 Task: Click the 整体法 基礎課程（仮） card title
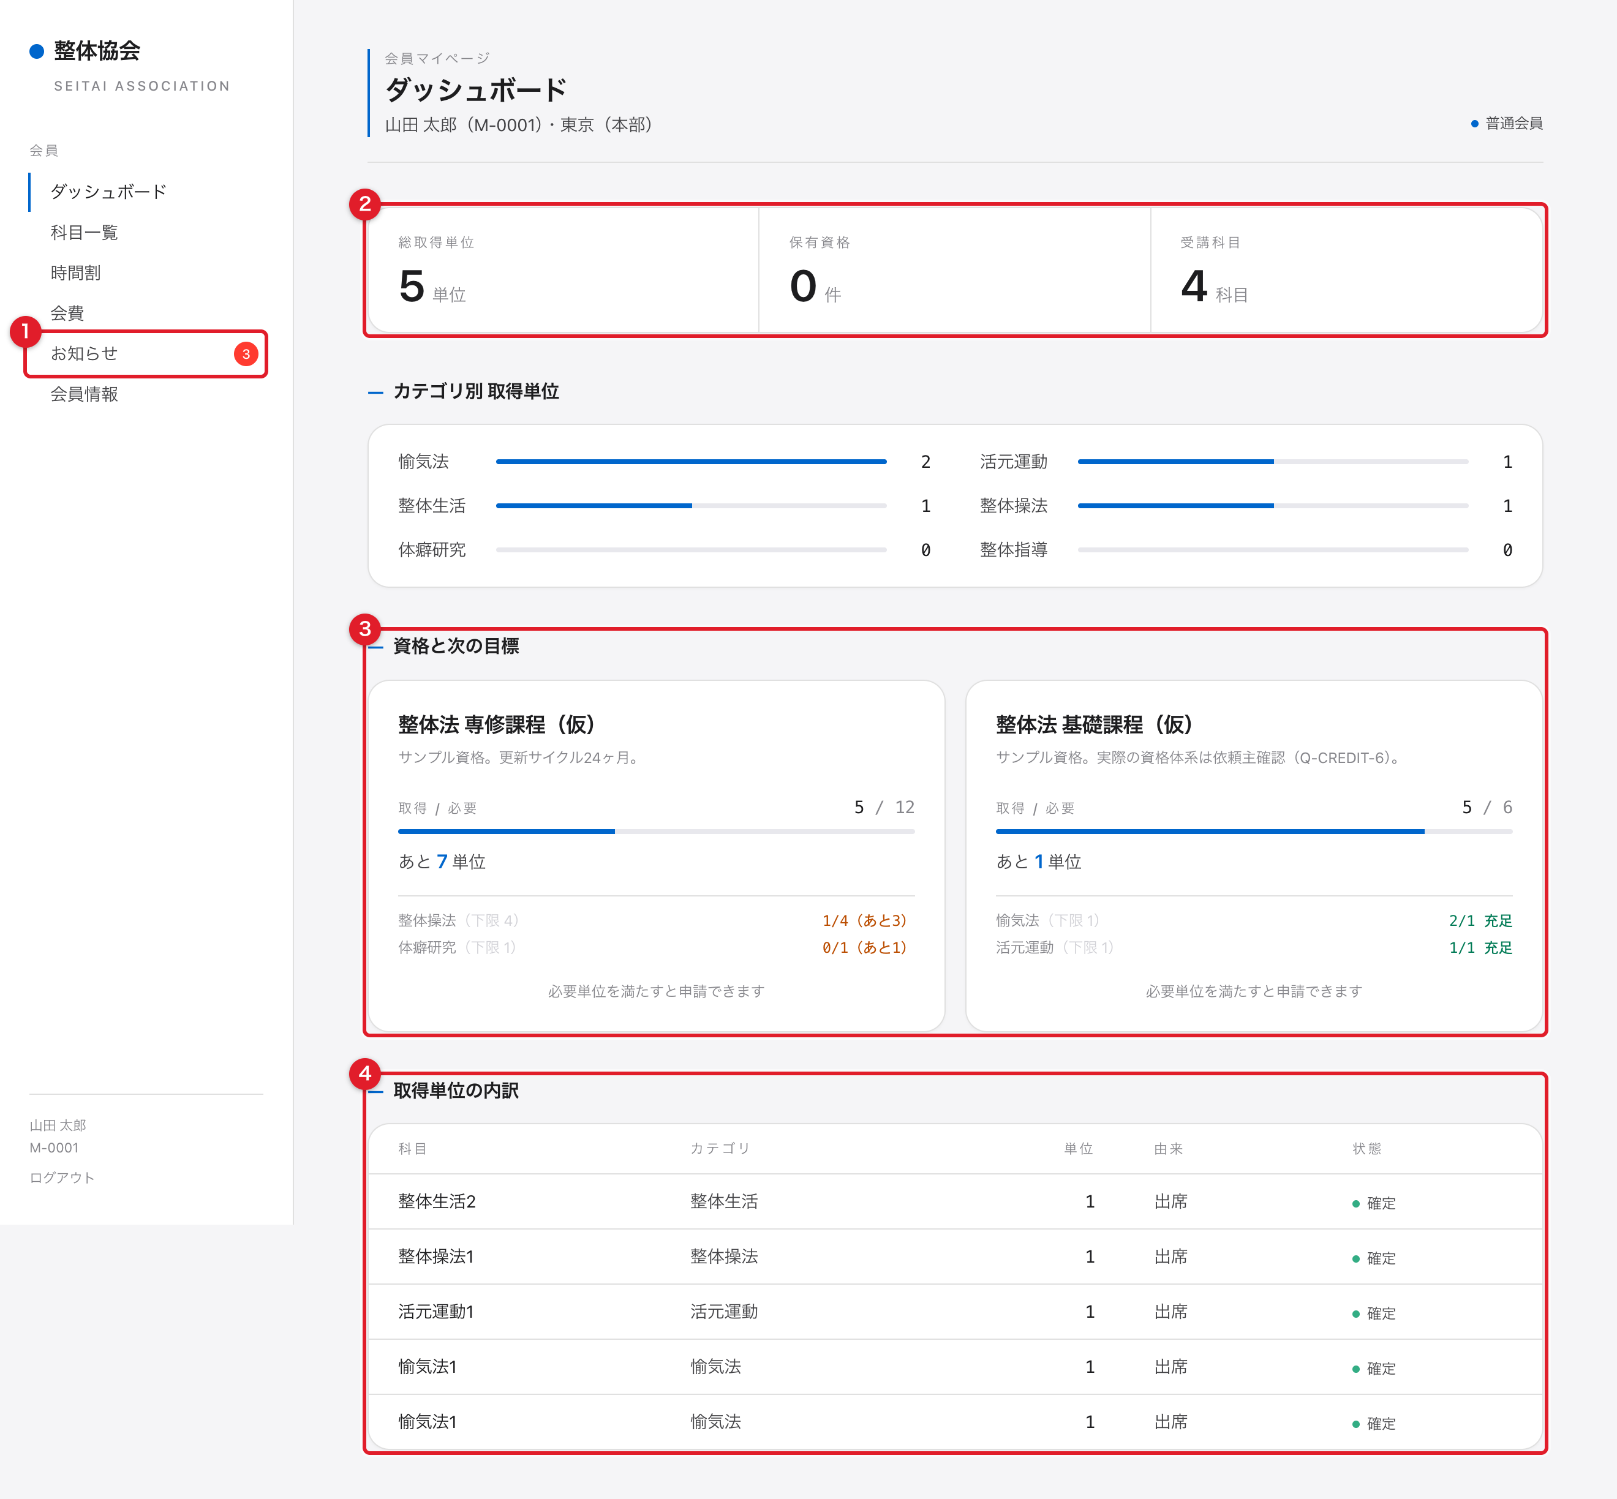point(1094,724)
